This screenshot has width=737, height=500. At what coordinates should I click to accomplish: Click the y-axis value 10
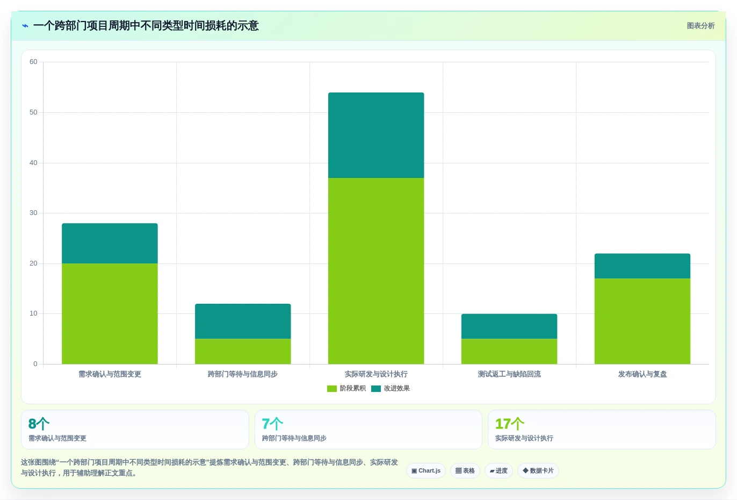[x=33, y=313]
